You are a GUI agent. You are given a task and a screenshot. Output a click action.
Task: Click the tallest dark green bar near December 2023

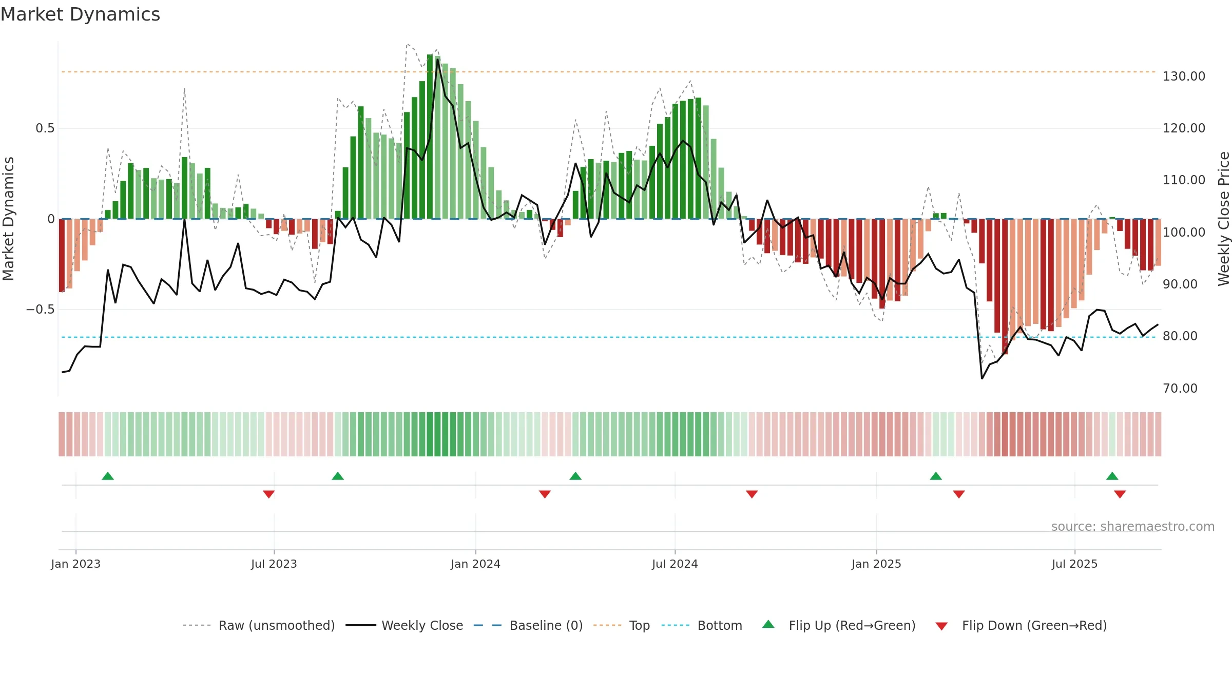pos(430,137)
